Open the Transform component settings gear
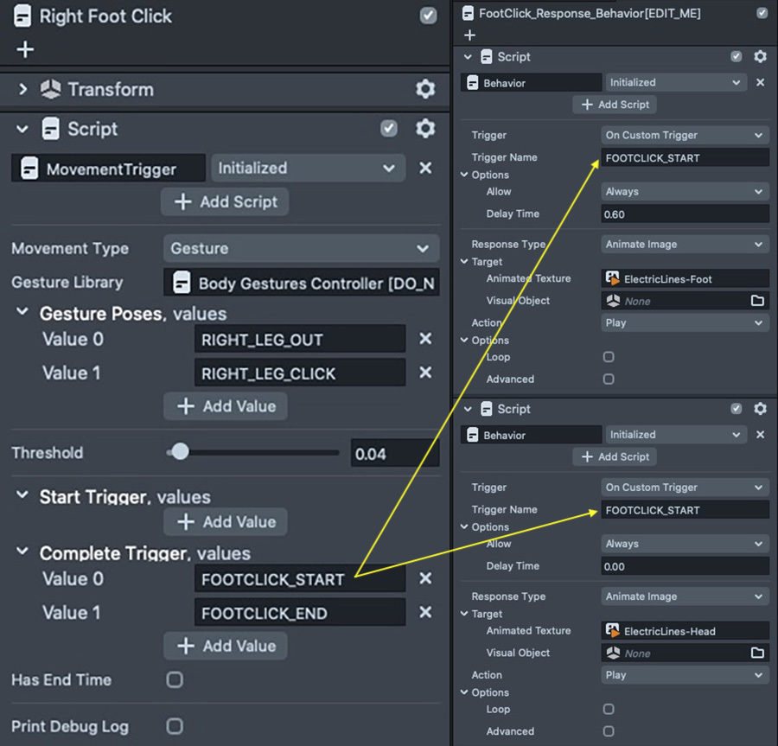The width and height of the screenshot is (778, 746). pos(424,89)
